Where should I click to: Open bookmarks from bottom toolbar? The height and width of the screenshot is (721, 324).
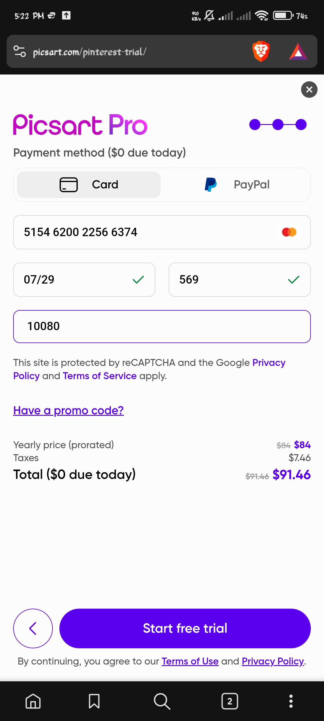(x=94, y=701)
